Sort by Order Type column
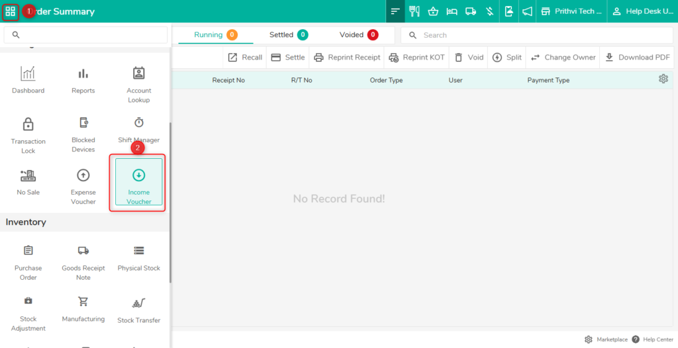Image resolution: width=678 pixels, height=348 pixels. click(x=386, y=81)
